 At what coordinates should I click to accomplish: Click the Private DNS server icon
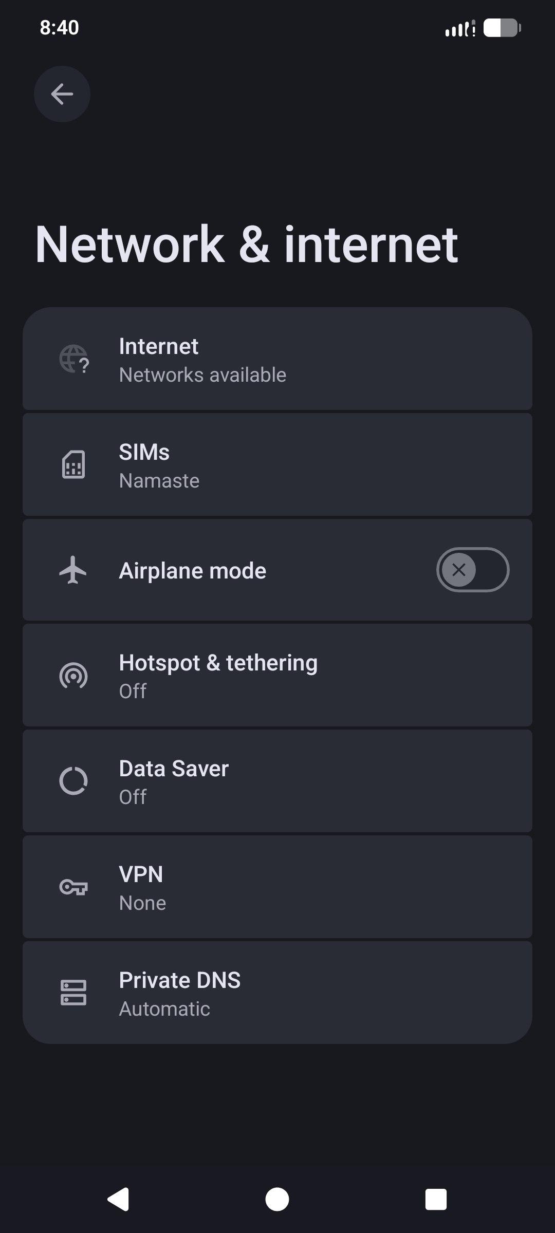73,993
